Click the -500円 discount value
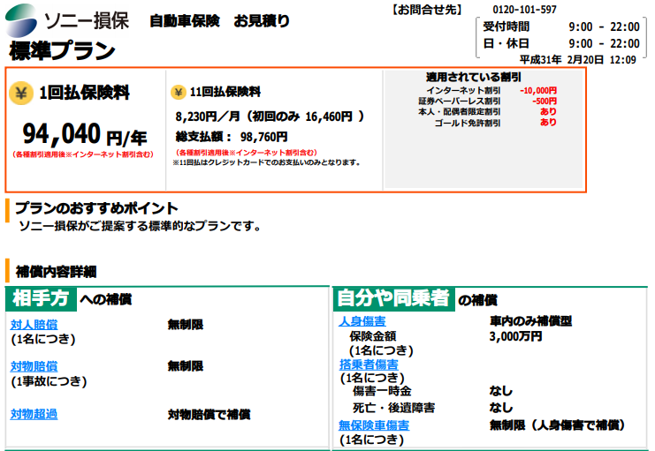Image resolution: width=655 pixels, height=451 pixels. (x=545, y=101)
